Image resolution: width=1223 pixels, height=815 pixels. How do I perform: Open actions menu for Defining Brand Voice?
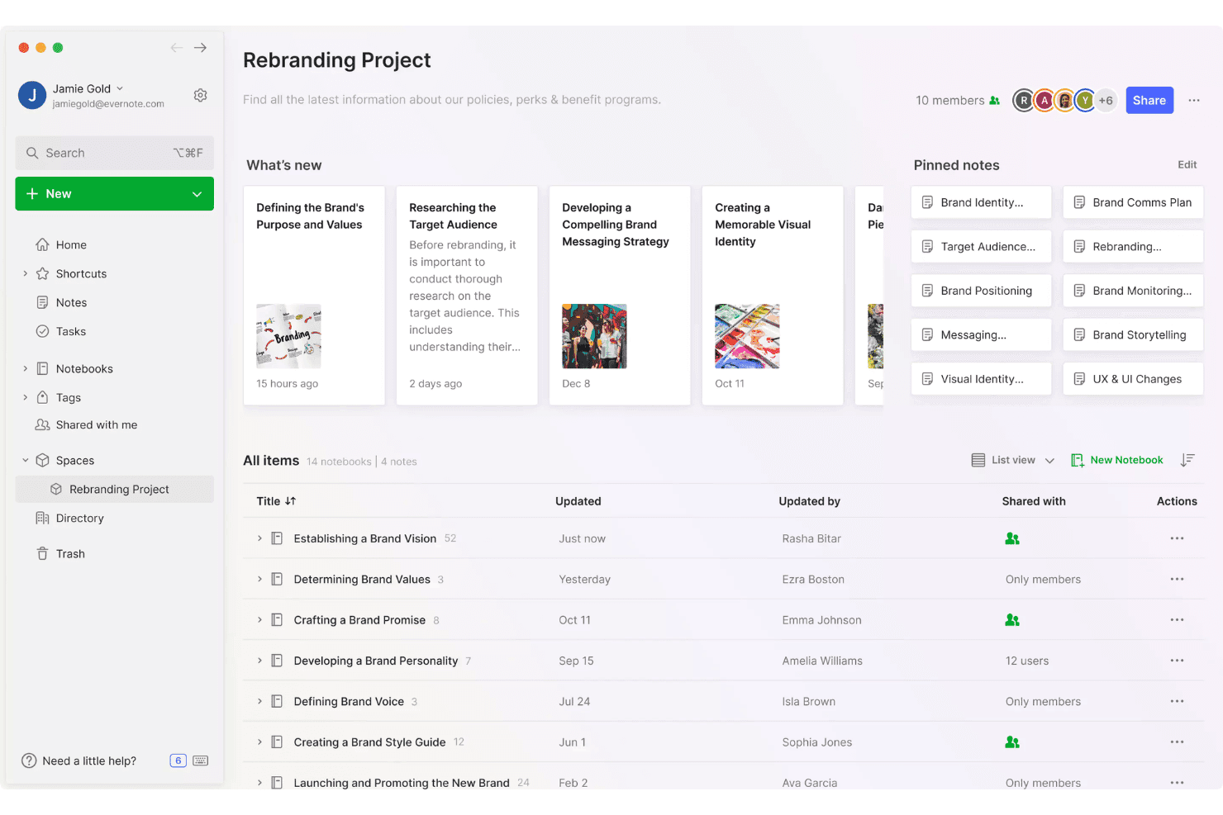[1177, 701]
